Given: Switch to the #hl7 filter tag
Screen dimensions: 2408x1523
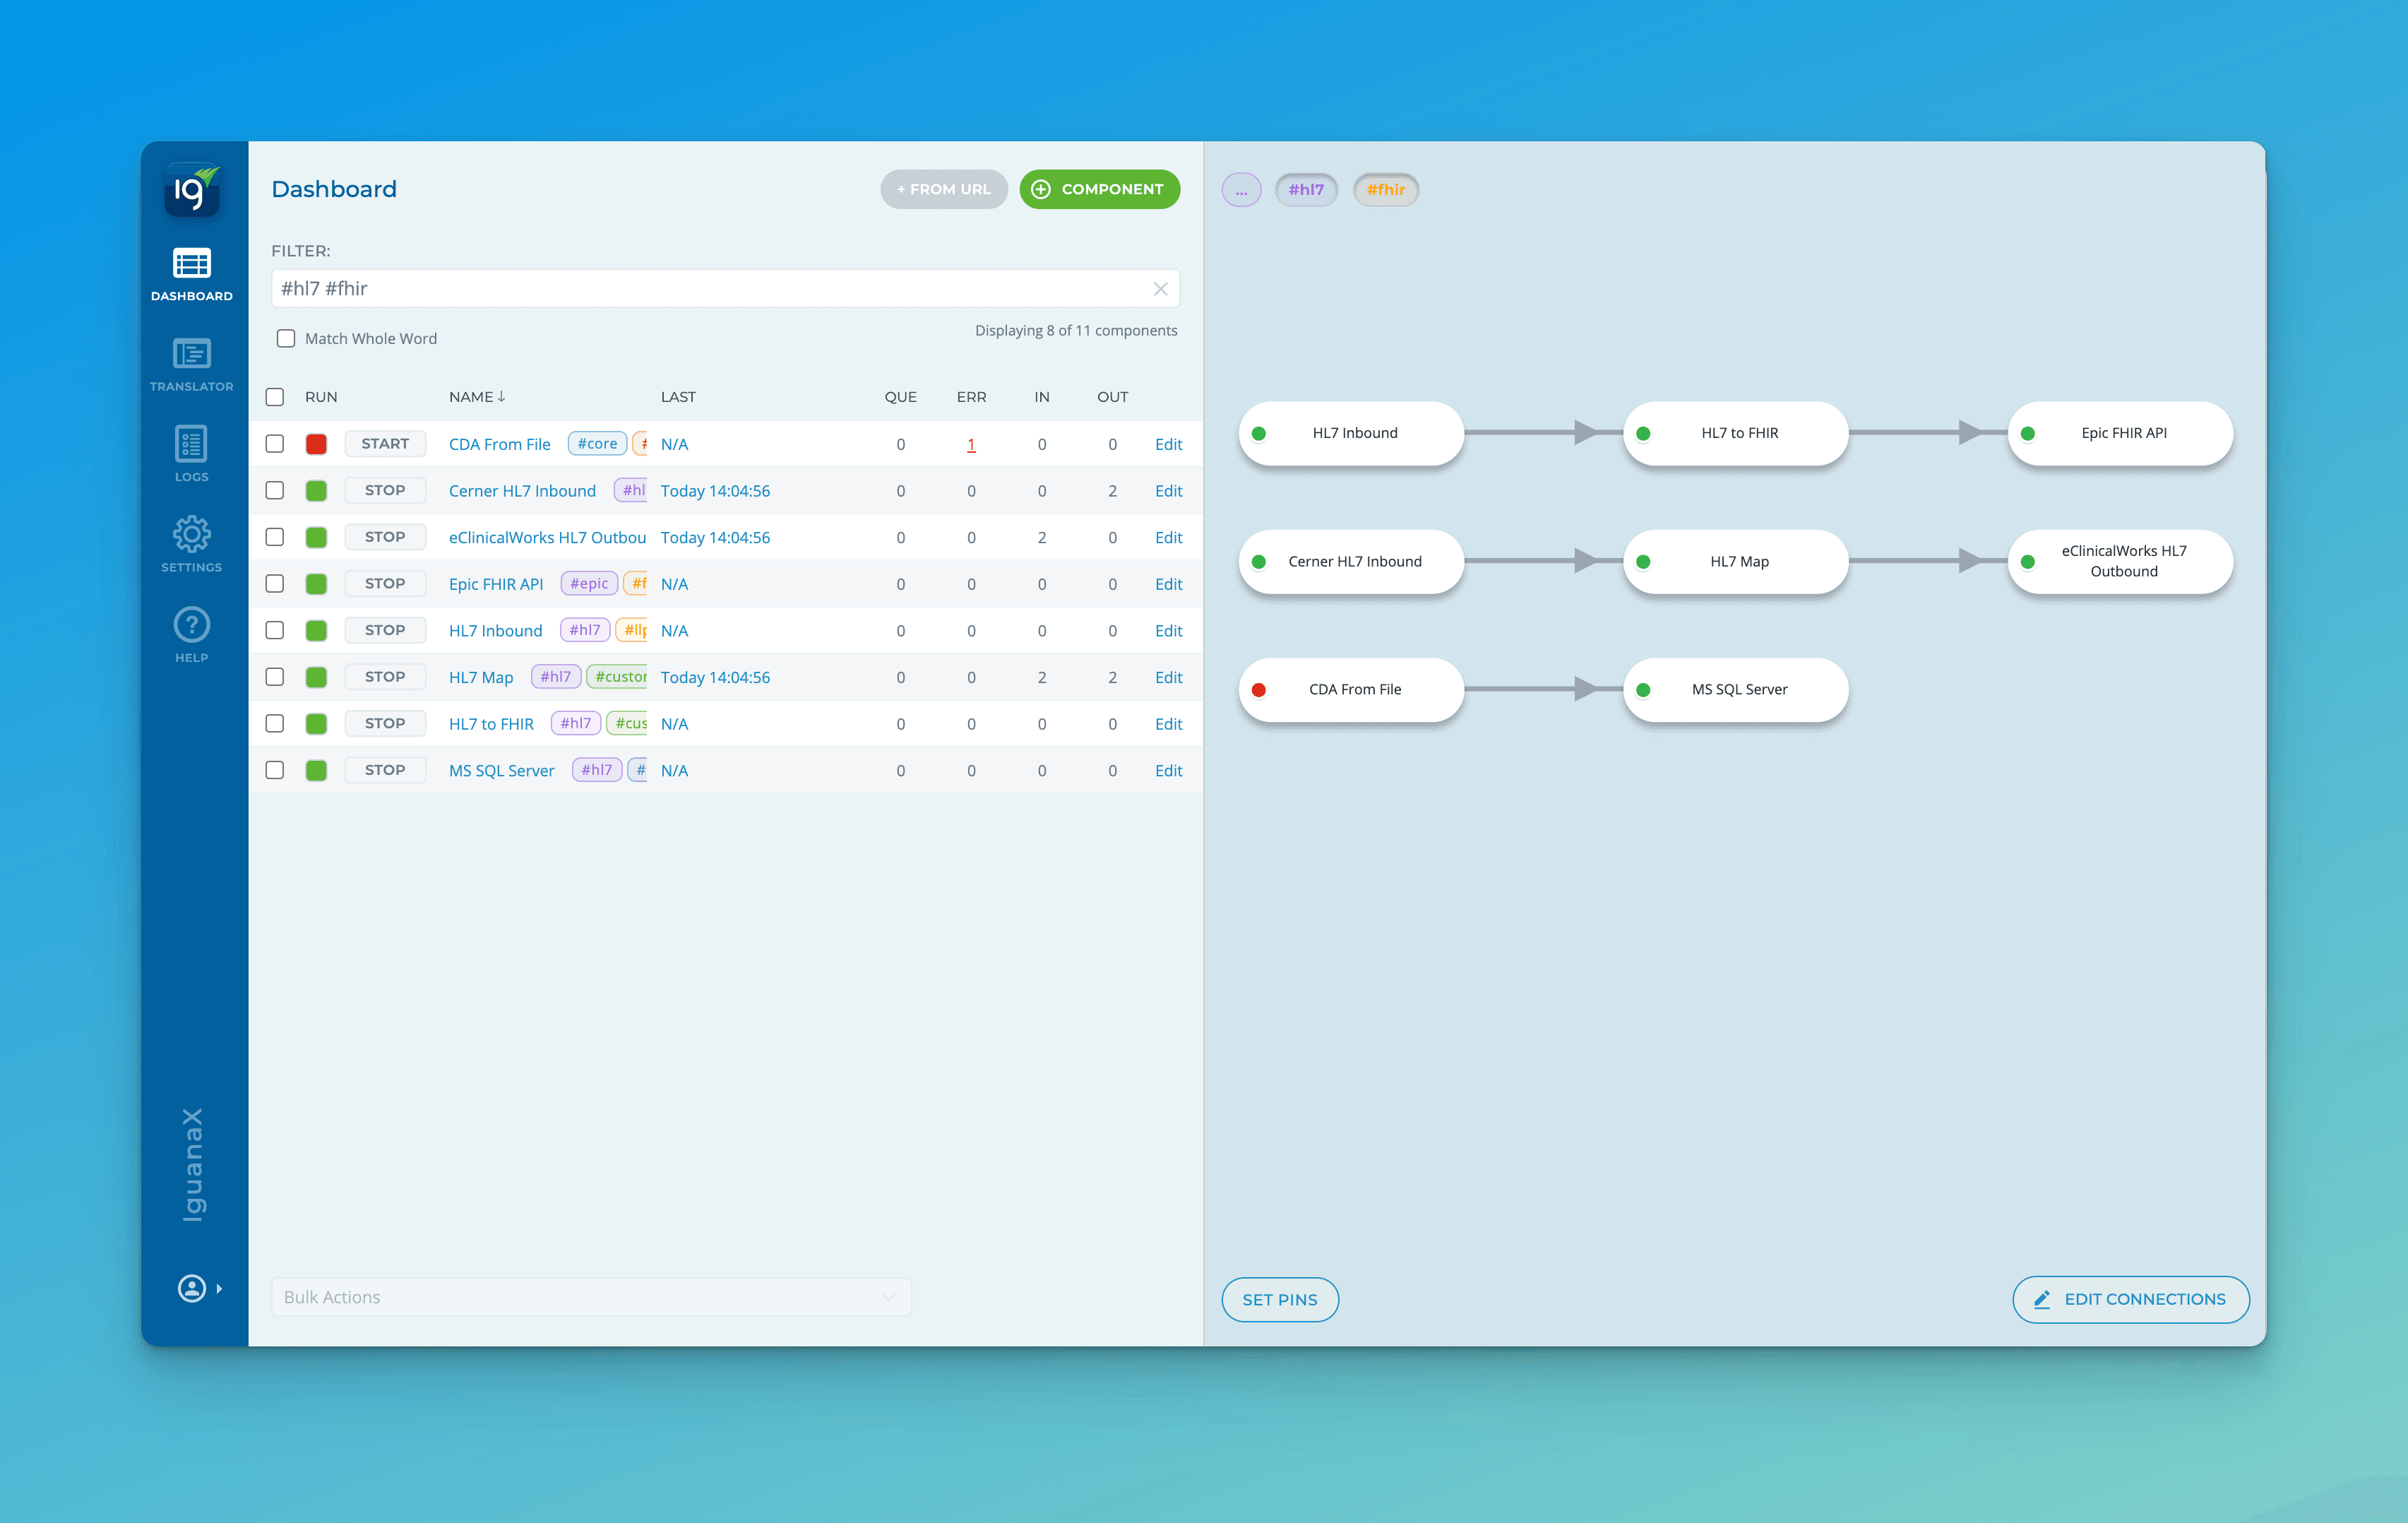Looking at the screenshot, I should click(x=1306, y=188).
